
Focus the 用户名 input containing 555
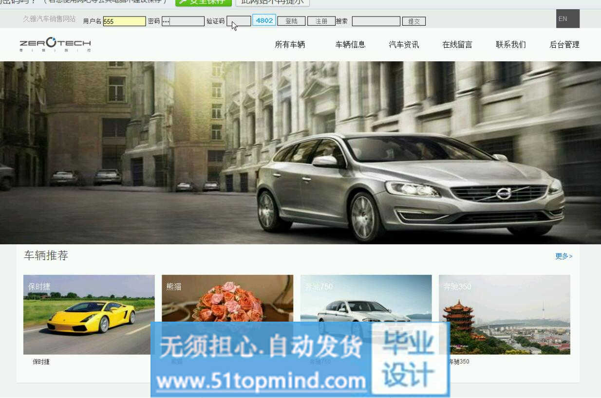(124, 21)
